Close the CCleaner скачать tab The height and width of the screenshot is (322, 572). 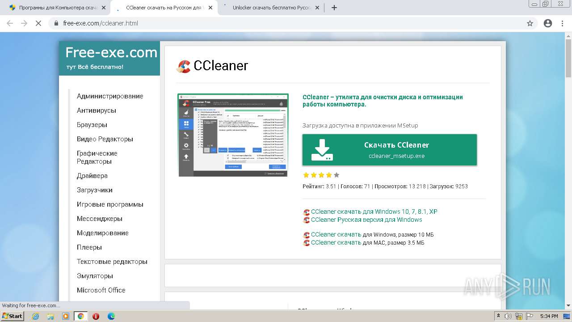211,8
